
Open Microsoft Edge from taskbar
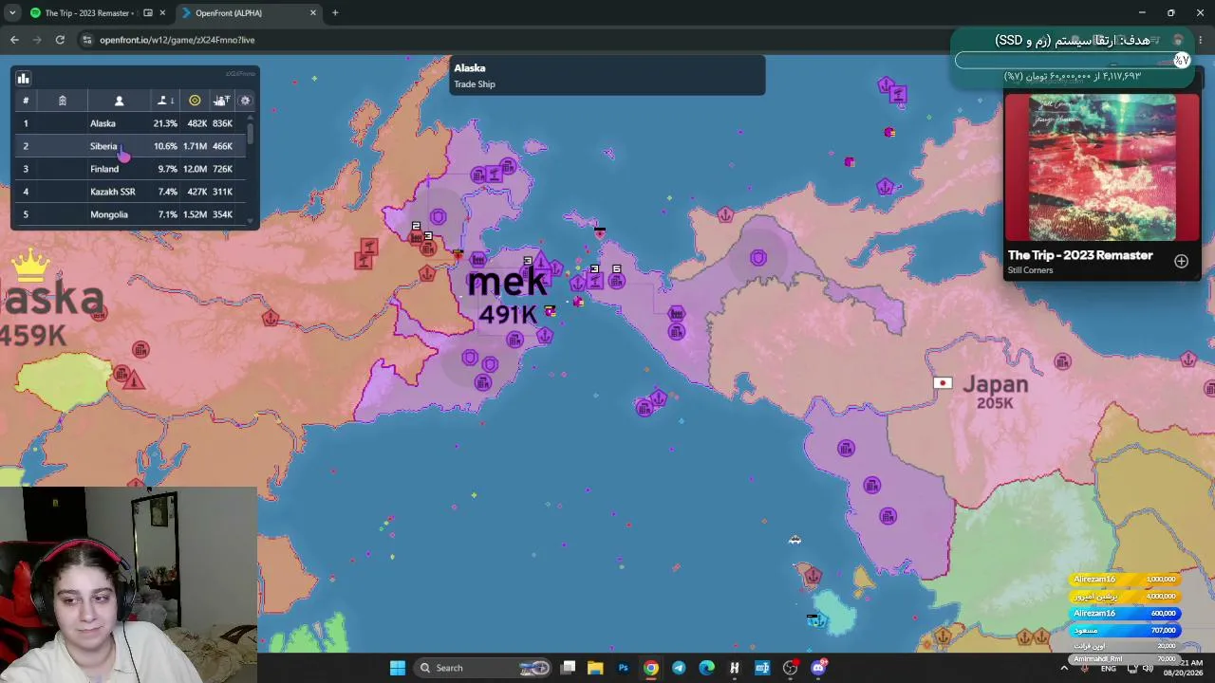click(706, 668)
